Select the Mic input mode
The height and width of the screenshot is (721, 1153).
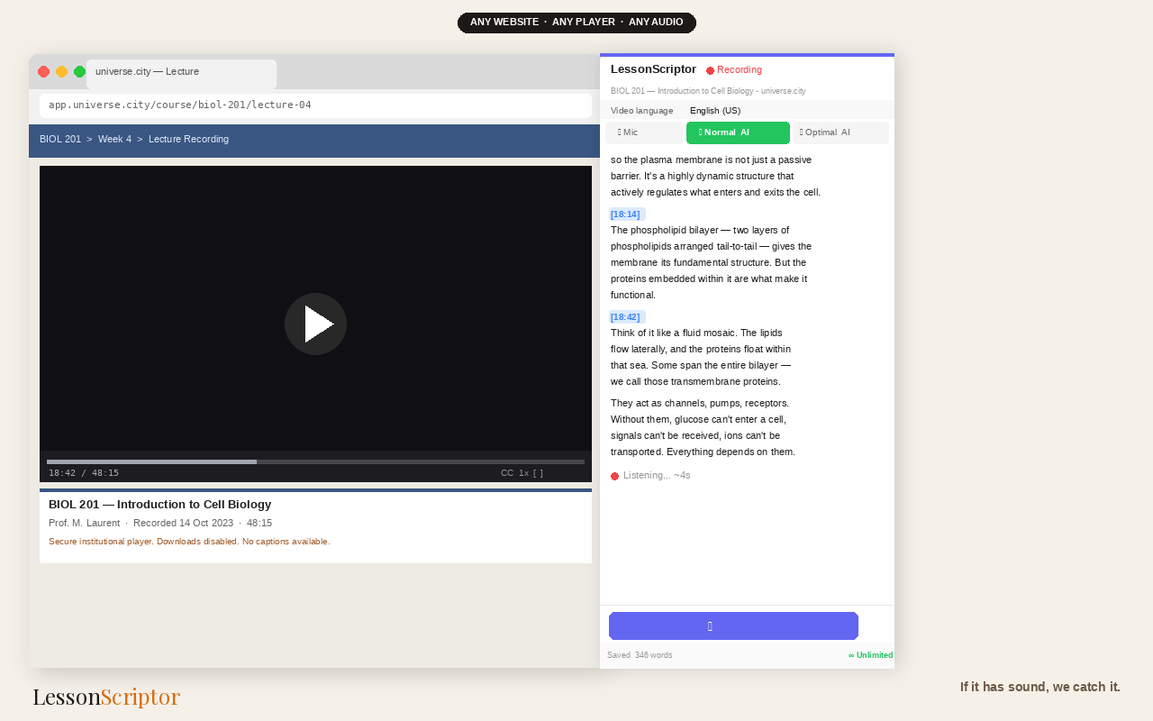[x=645, y=132]
